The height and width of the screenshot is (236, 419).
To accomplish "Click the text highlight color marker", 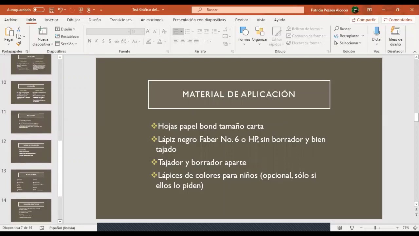I will tap(149, 41).
